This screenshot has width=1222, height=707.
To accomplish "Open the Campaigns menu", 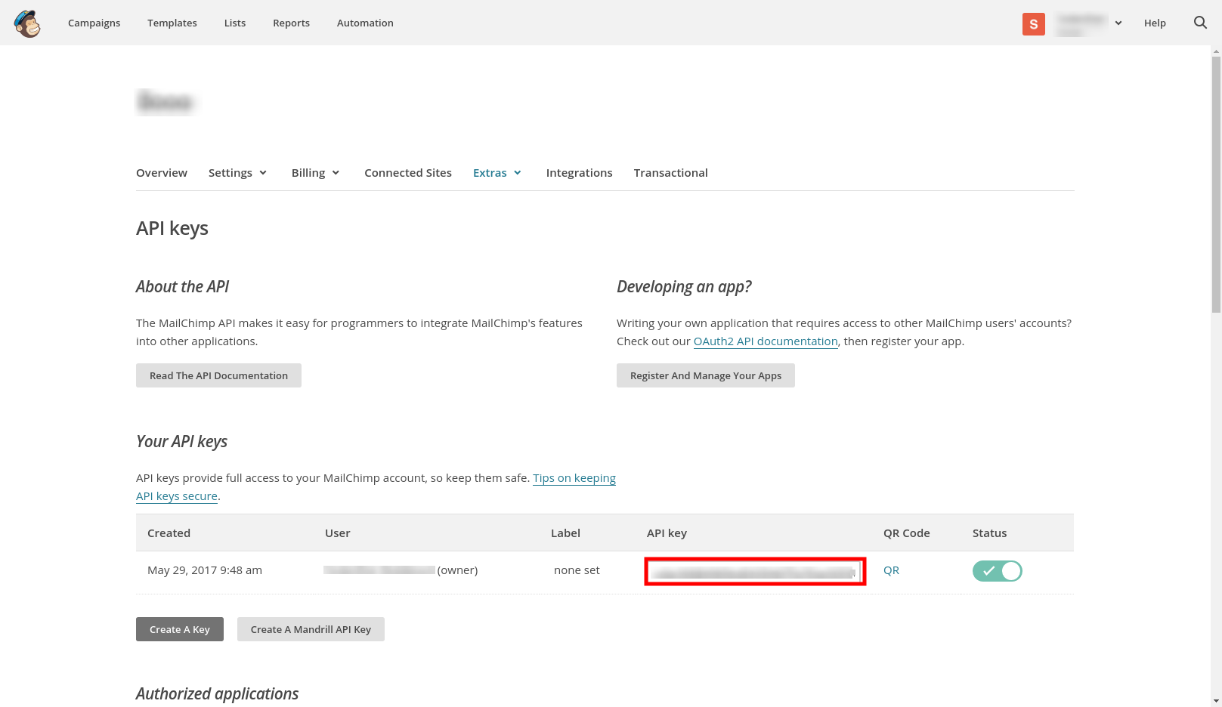I will [94, 23].
